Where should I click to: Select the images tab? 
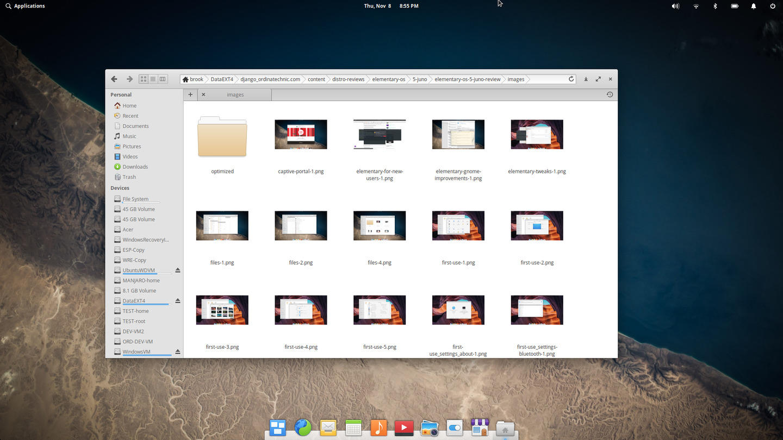(235, 95)
